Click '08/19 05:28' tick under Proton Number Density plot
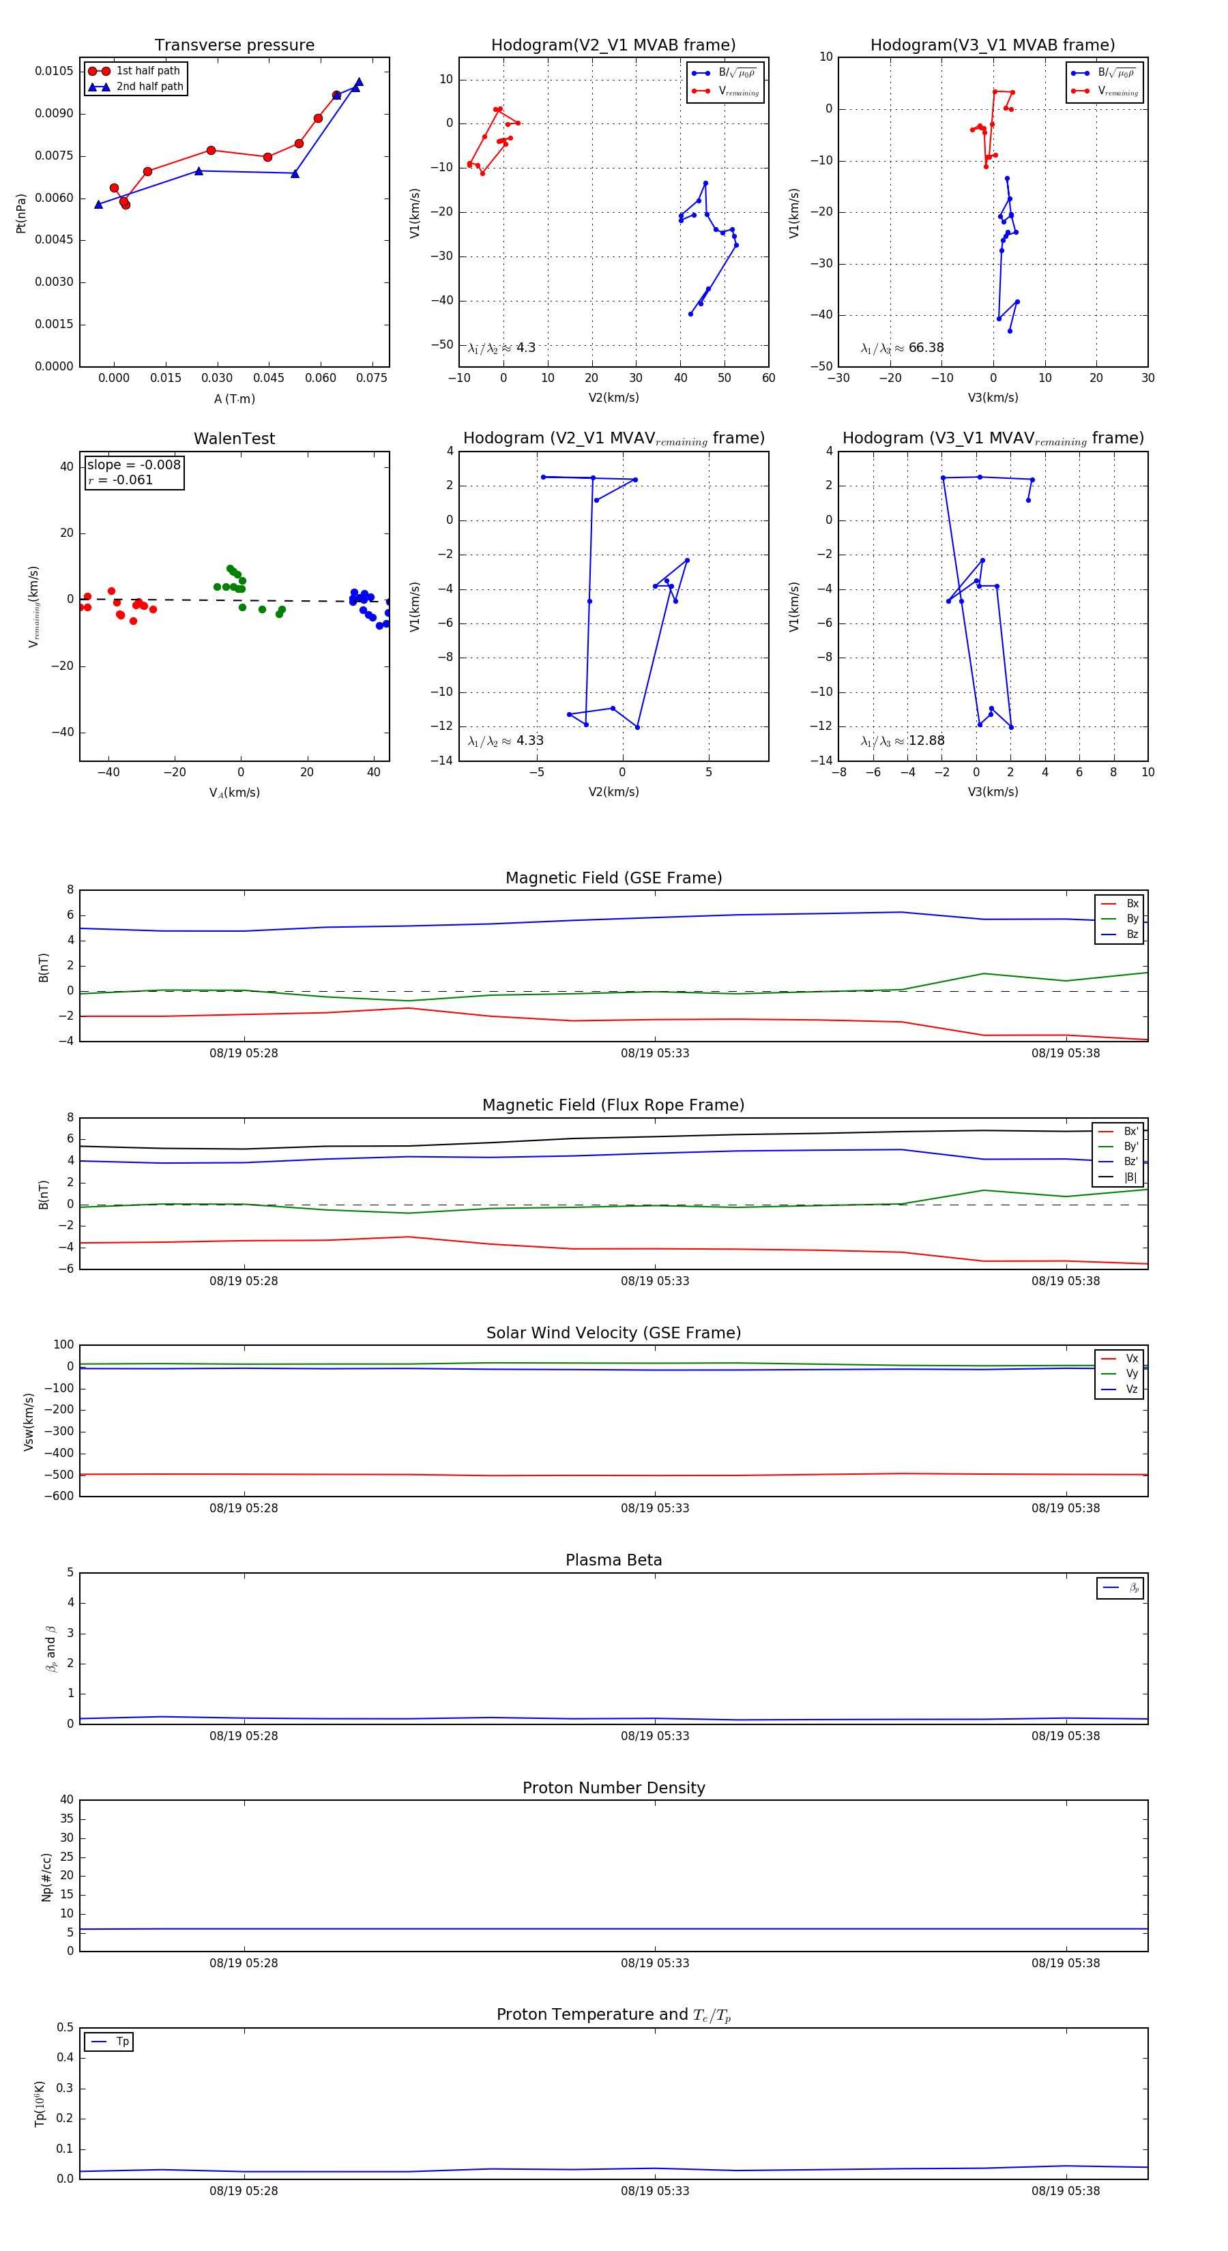1228x2251 pixels. 244,1962
